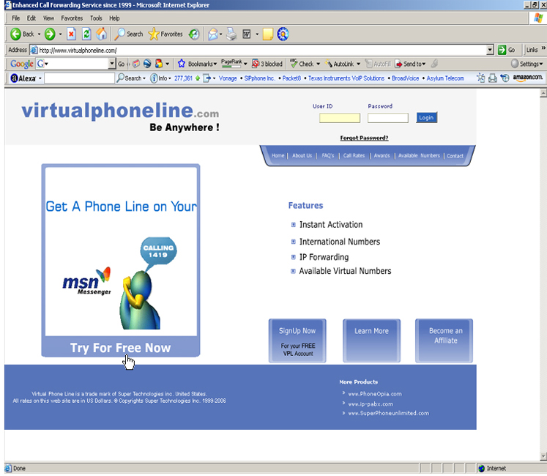Refresh the page using toolbar icon
Image resolution: width=547 pixels, height=476 pixels.
[x=86, y=34]
